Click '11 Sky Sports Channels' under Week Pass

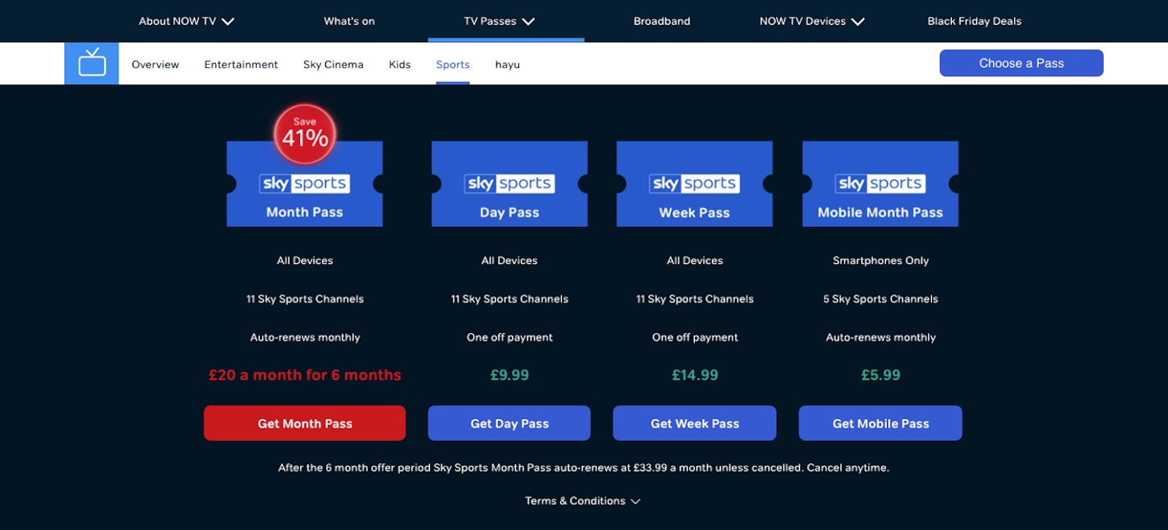coord(695,299)
